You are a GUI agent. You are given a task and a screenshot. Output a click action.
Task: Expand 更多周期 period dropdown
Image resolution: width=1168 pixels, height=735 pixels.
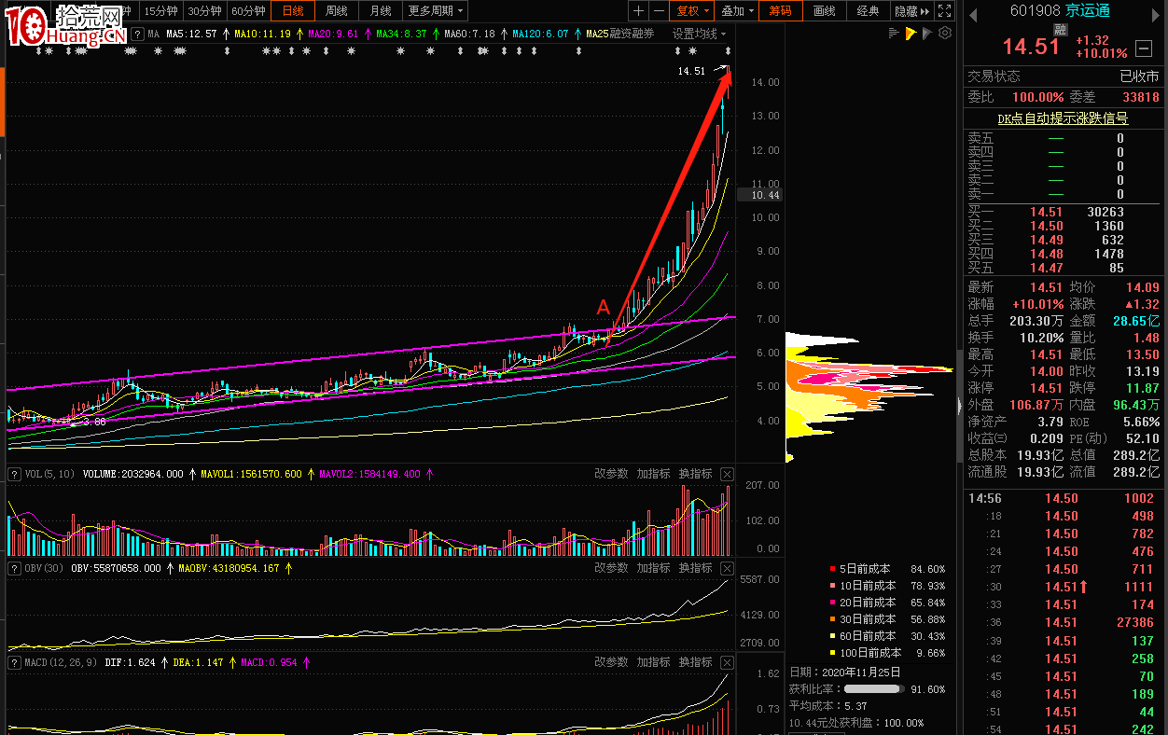pos(436,11)
